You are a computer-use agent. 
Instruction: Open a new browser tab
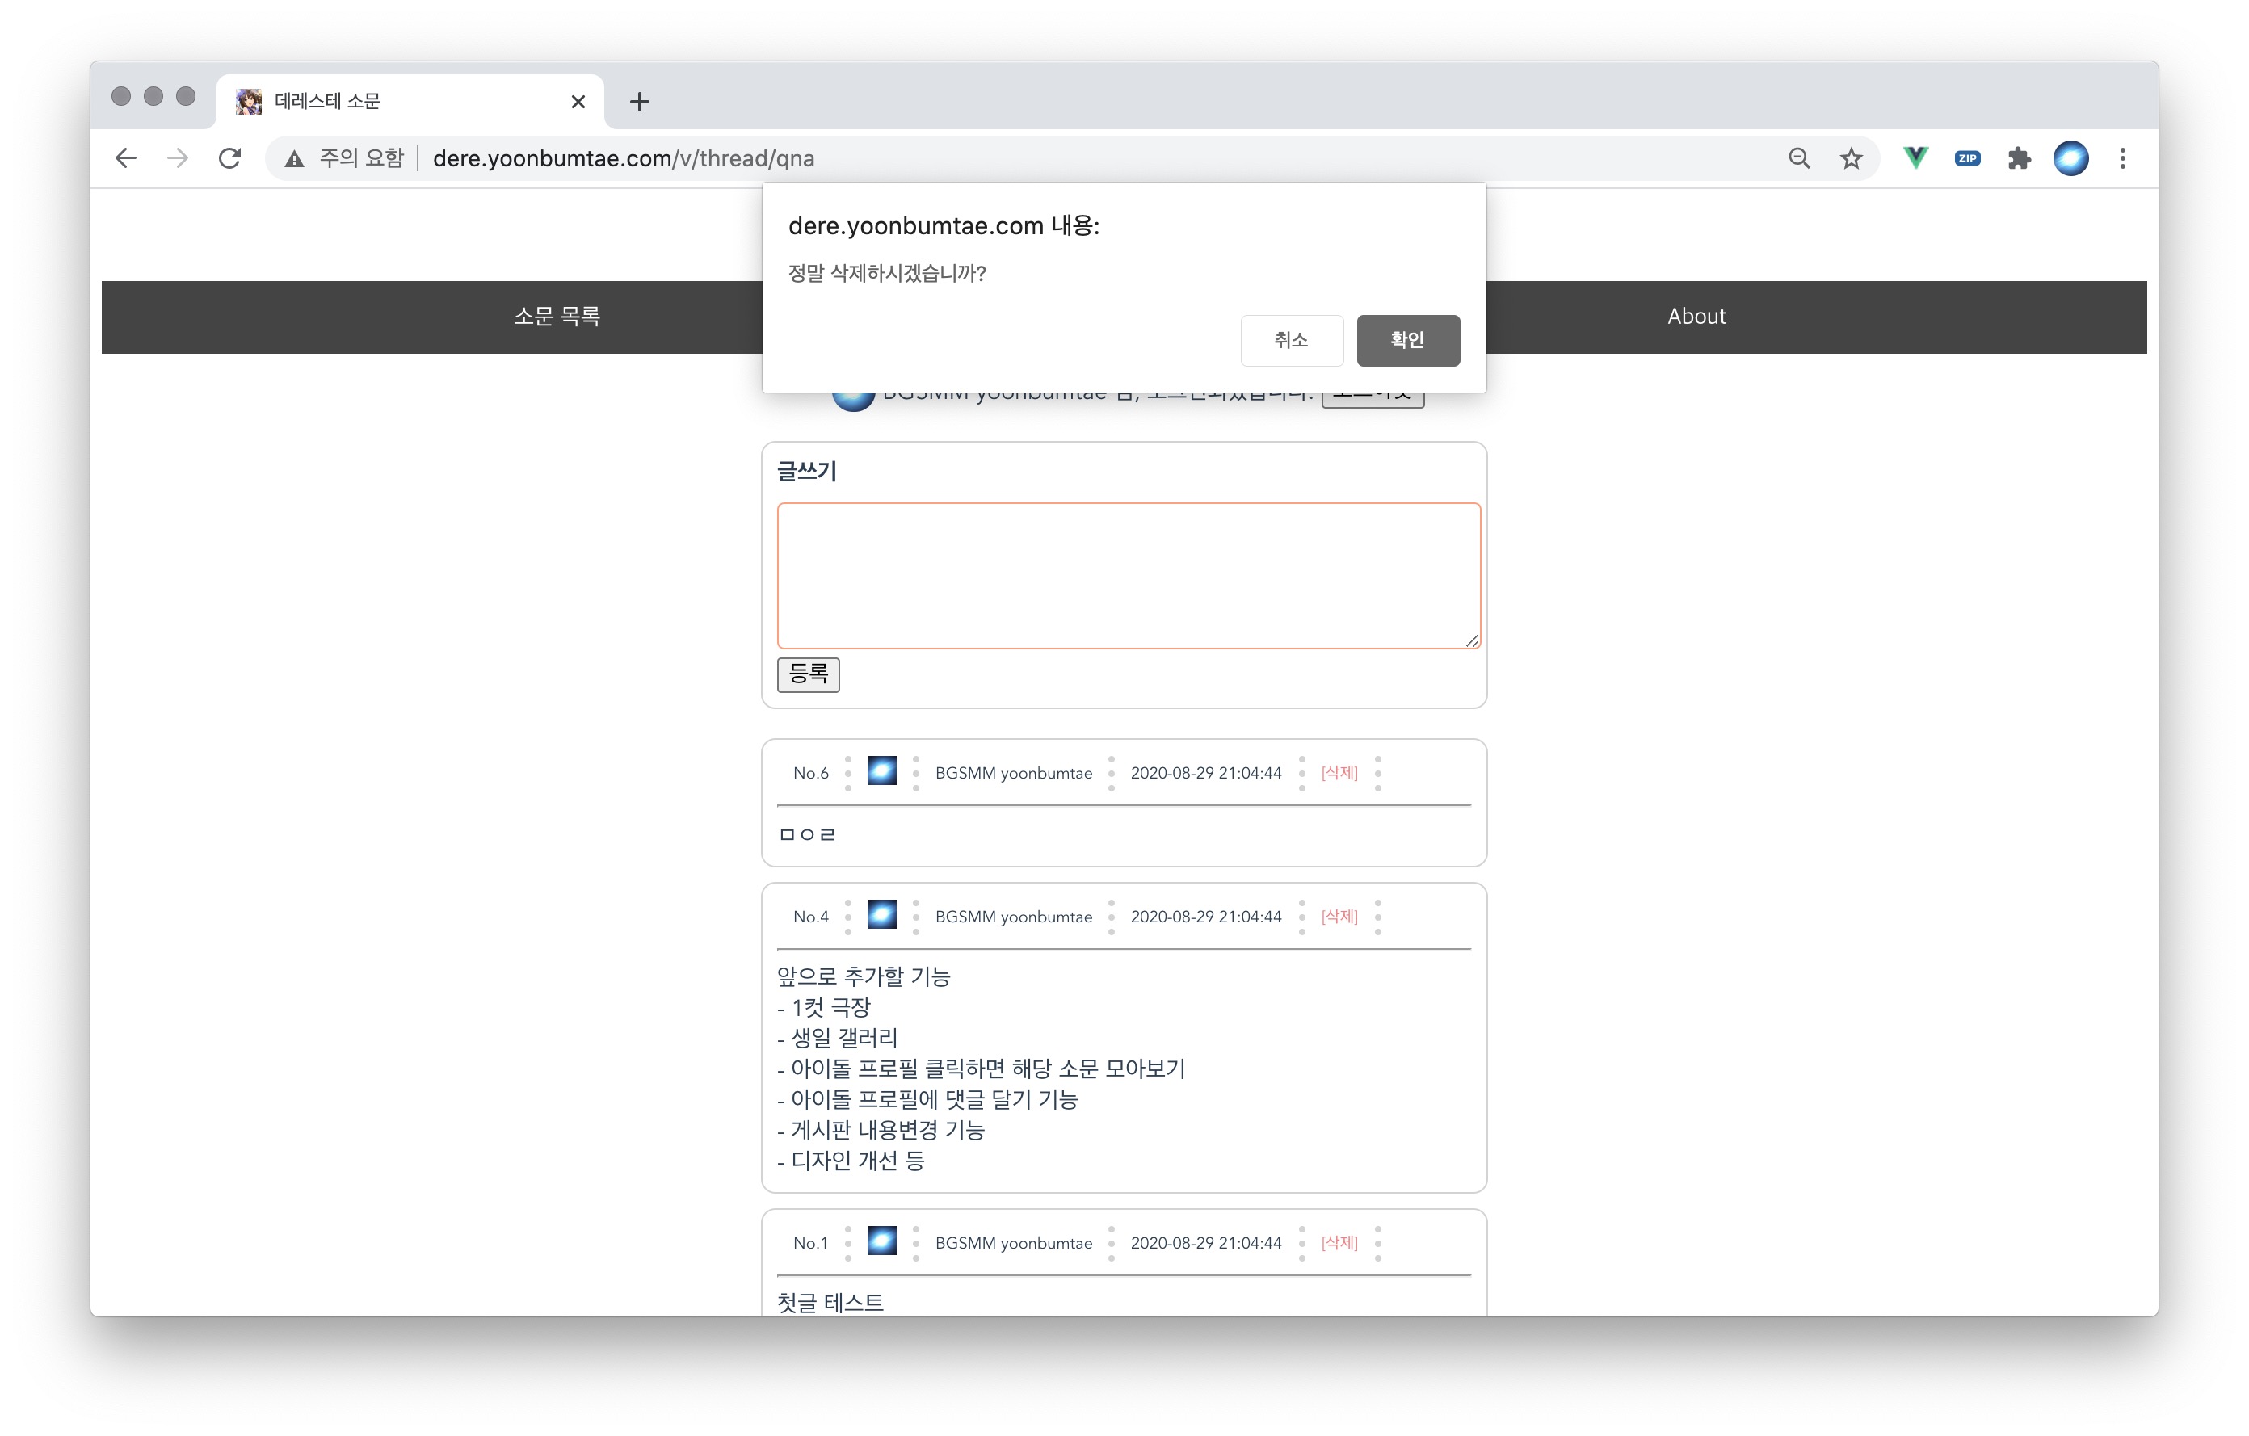click(x=639, y=102)
